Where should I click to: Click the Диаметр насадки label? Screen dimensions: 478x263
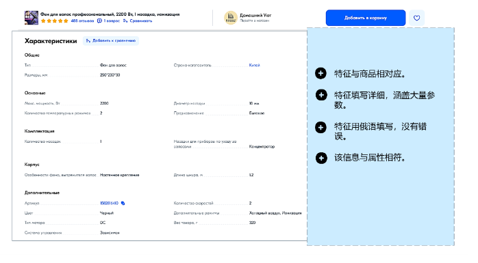click(189, 103)
